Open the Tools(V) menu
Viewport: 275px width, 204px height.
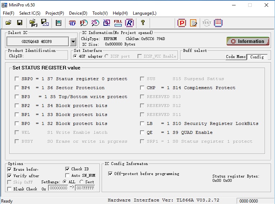coord(100,13)
